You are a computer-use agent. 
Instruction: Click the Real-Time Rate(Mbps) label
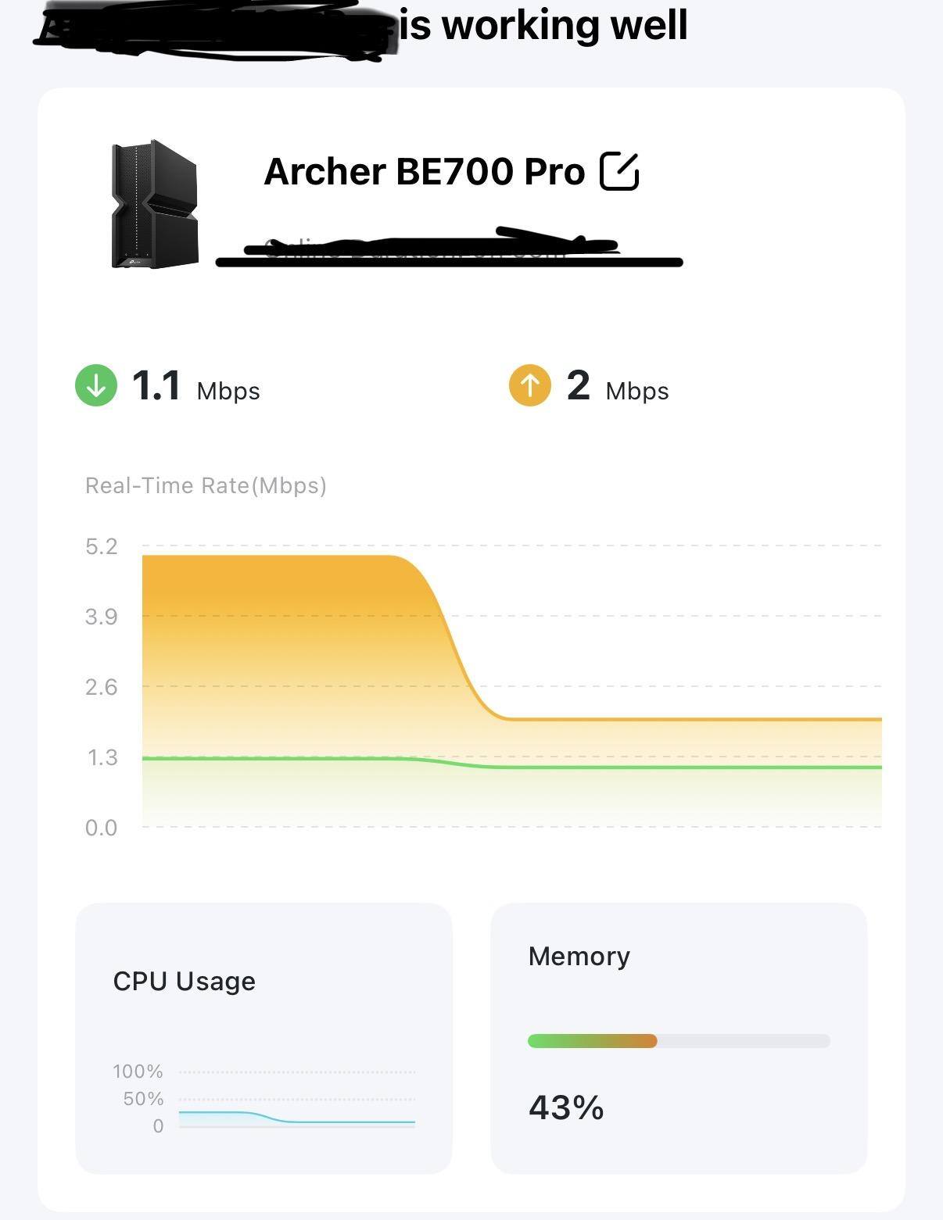(x=206, y=485)
